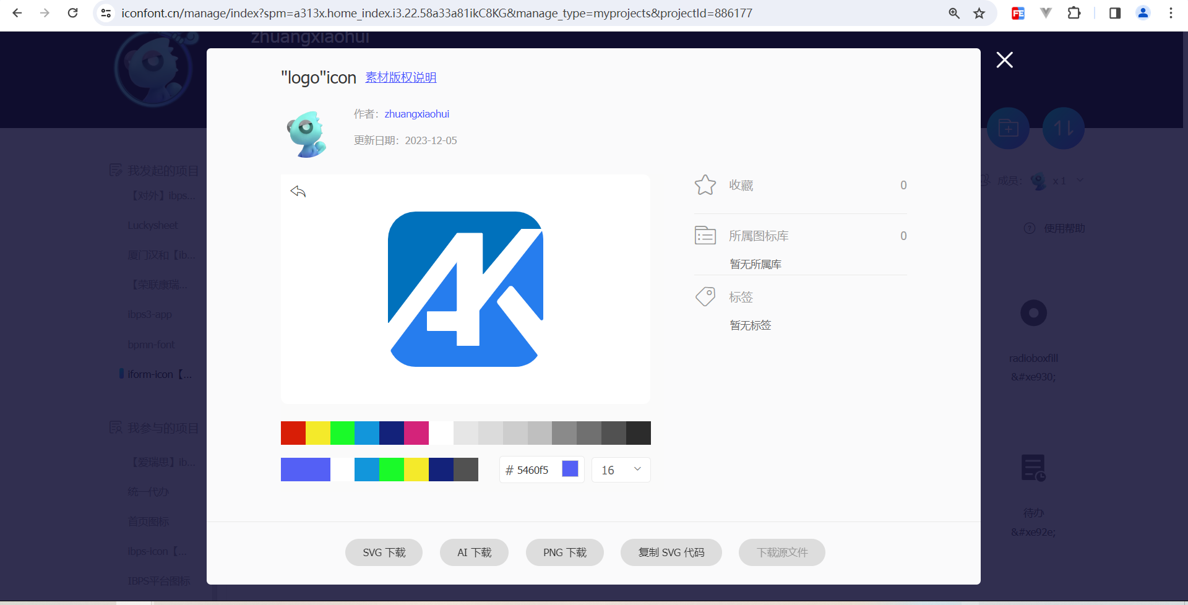Reload the page in browser
This screenshot has height=605, width=1188.
pyautogui.click(x=72, y=13)
